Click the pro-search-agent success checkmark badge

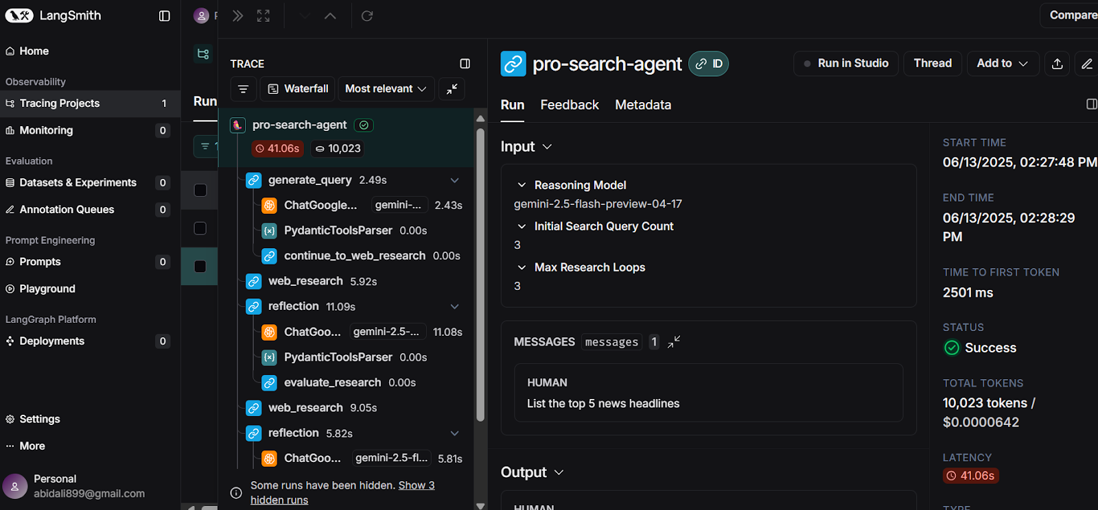(x=364, y=125)
